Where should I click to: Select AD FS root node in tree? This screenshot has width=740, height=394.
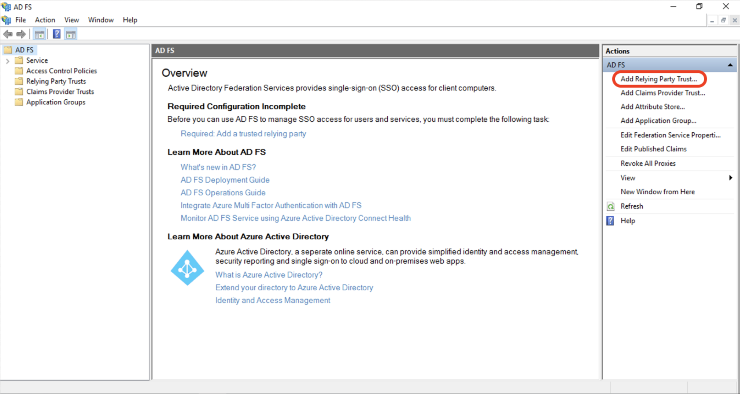point(24,50)
